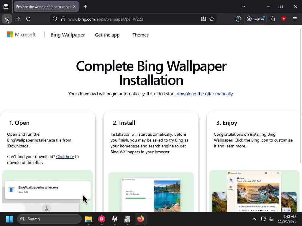The image size is (302, 226).
Task: Open a new browser tab
Action: coord(85,7)
